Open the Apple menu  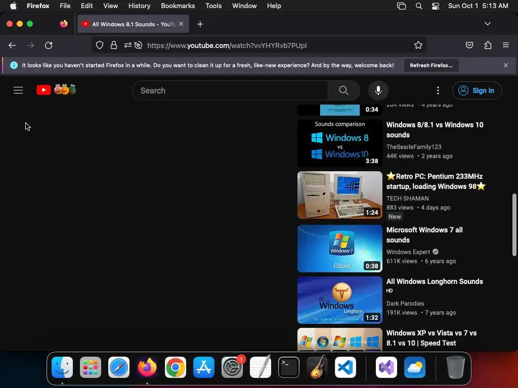13,6
